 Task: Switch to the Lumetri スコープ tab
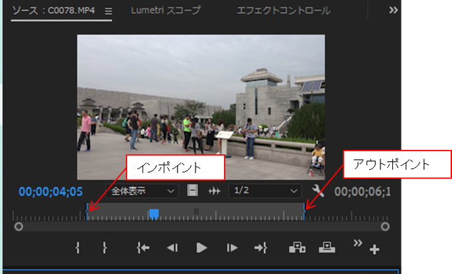coord(166,11)
